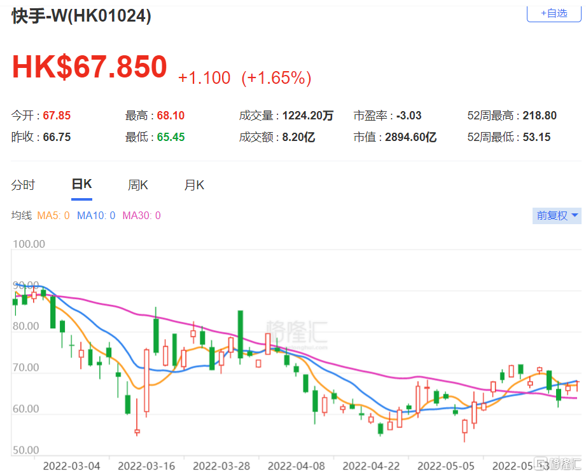The image size is (586, 475).
Task: Click the current price HK$67.850
Action: click(90, 67)
